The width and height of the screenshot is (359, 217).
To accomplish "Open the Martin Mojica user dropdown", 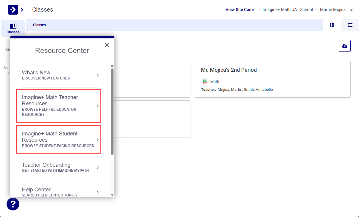I will (x=336, y=10).
